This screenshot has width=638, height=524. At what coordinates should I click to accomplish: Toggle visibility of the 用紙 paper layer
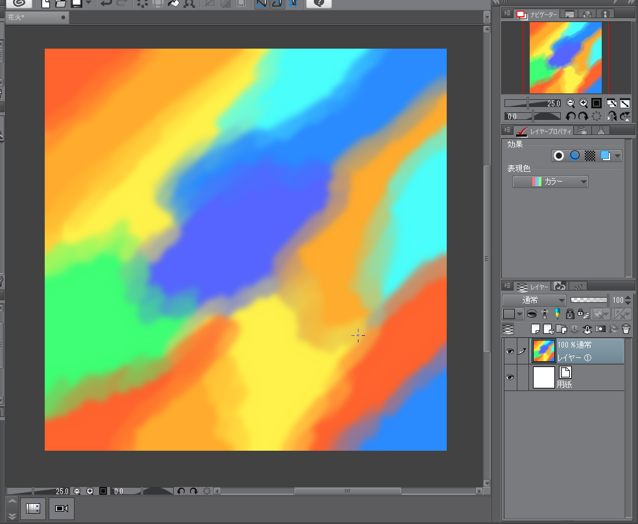pos(510,377)
